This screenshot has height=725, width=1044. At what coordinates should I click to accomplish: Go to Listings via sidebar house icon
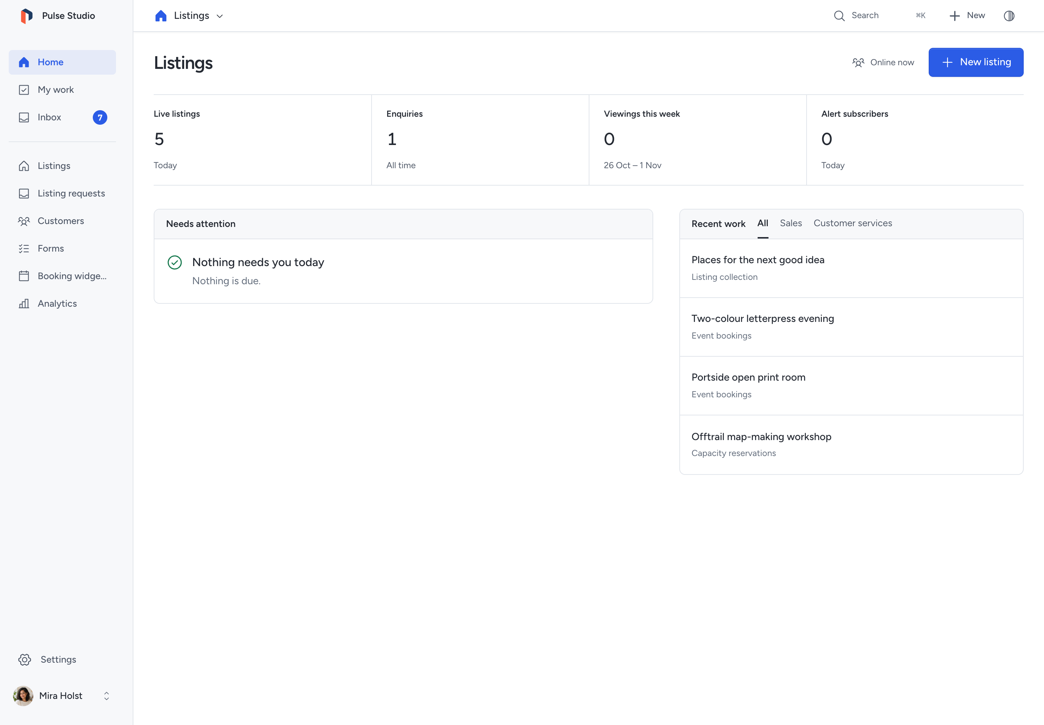point(24,166)
